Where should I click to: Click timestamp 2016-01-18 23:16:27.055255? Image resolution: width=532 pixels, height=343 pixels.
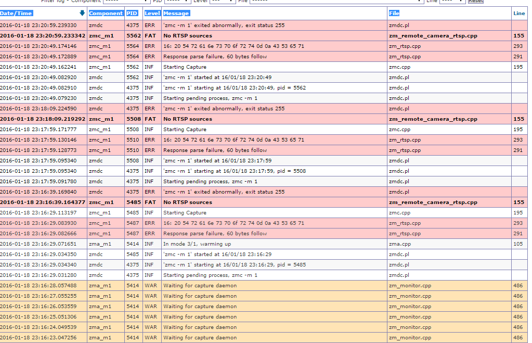pos(38,296)
